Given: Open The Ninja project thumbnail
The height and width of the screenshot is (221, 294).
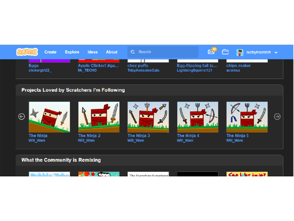Looking at the screenshot, I should (50, 117).
